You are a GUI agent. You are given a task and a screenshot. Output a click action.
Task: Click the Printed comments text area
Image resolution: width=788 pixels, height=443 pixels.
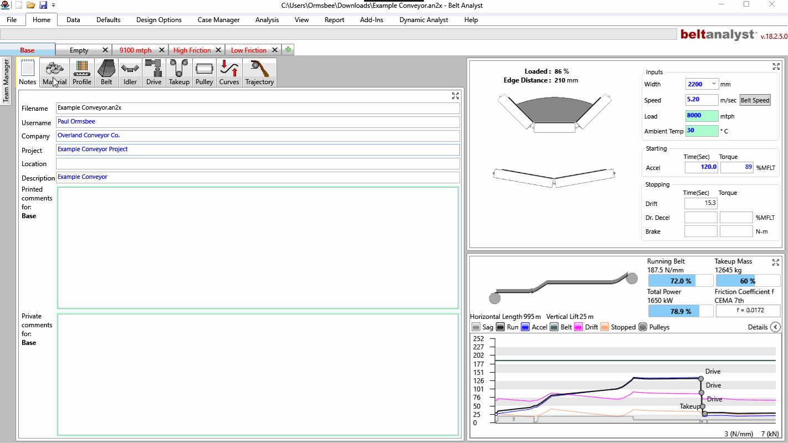(x=258, y=248)
